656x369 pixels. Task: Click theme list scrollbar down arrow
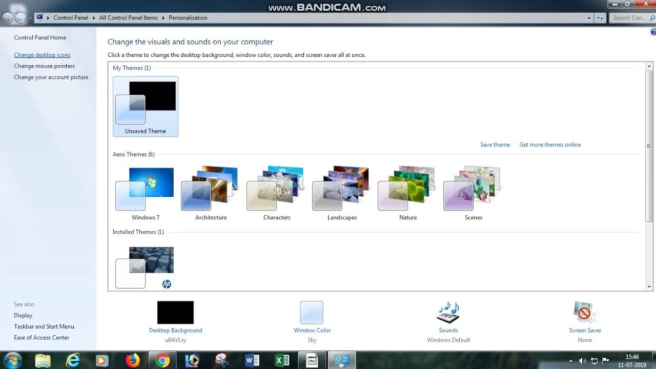click(649, 287)
